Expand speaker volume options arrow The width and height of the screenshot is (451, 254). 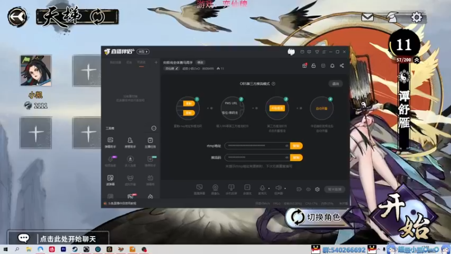pyautogui.click(x=285, y=189)
